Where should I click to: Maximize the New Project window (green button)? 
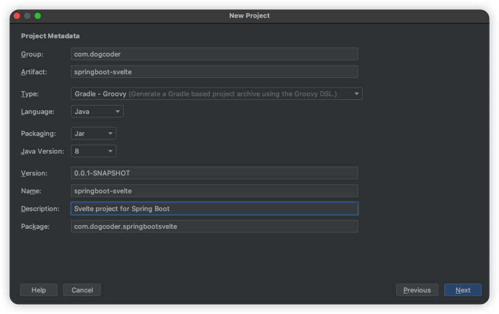38,16
